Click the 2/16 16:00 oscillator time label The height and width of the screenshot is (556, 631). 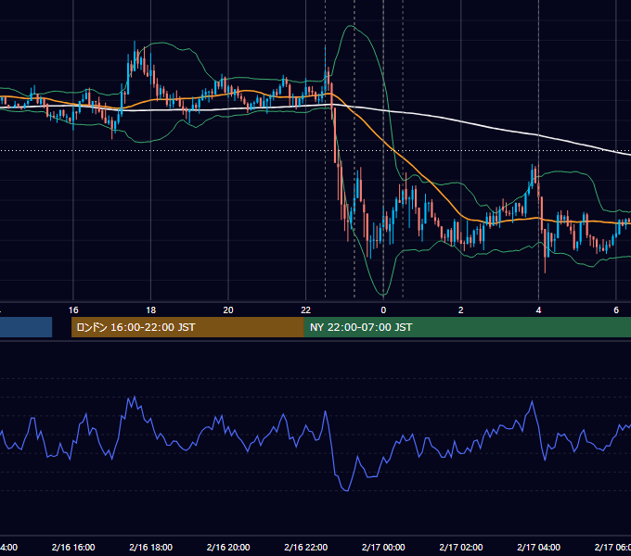(73, 547)
